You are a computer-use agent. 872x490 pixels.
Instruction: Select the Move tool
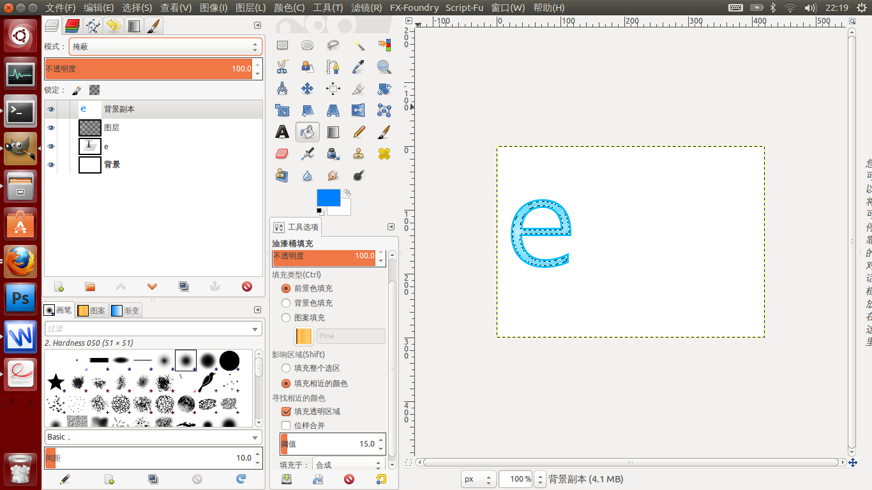307,89
